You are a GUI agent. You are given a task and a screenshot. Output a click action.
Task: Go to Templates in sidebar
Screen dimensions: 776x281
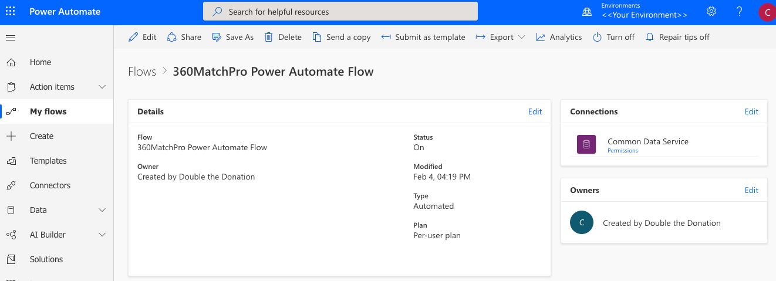[48, 161]
